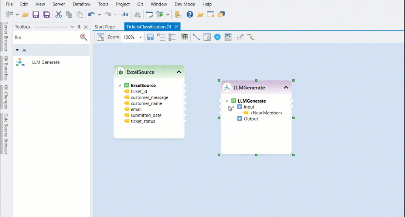The height and width of the screenshot is (217, 405).
Task: Collapse the ExcelSource object box
Action: (179, 72)
